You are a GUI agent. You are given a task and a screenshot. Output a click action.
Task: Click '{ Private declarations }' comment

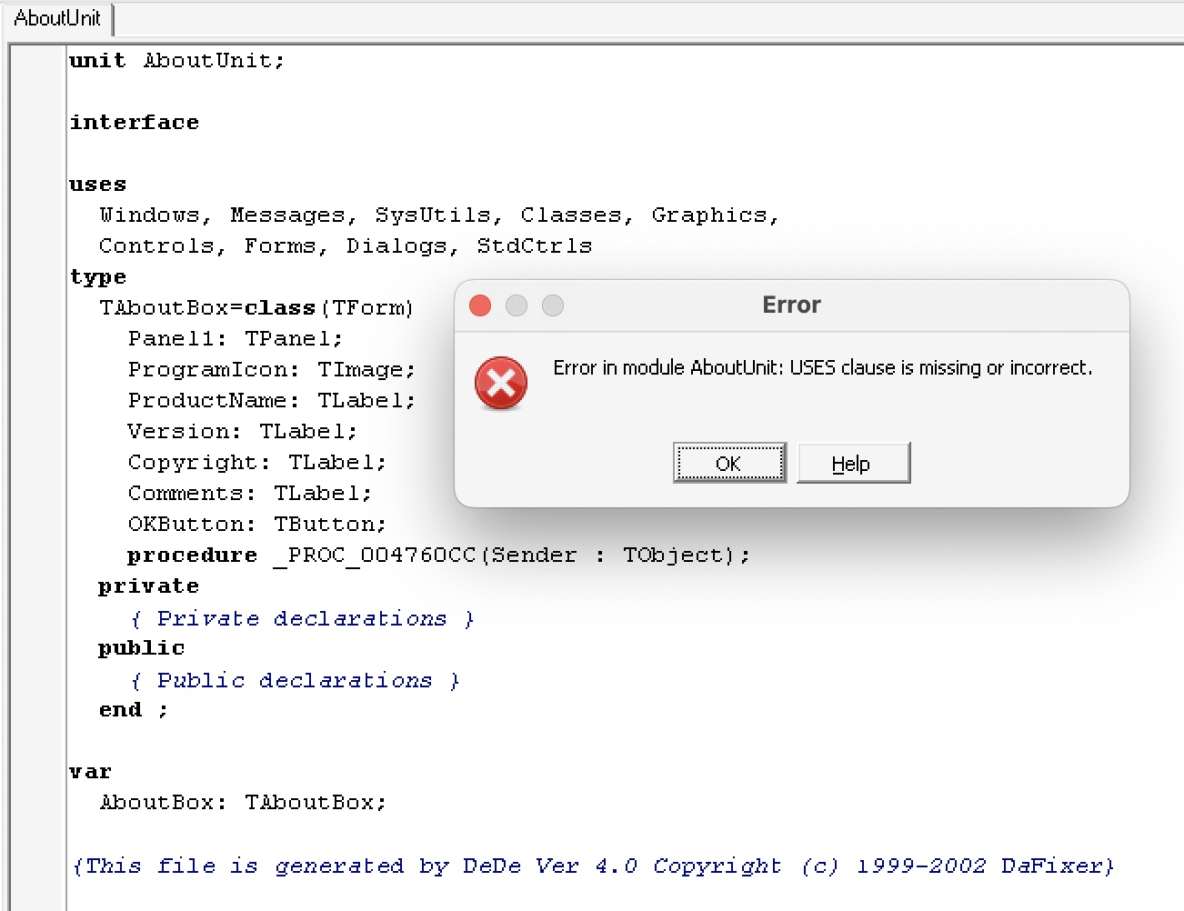click(x=302, y=619)
